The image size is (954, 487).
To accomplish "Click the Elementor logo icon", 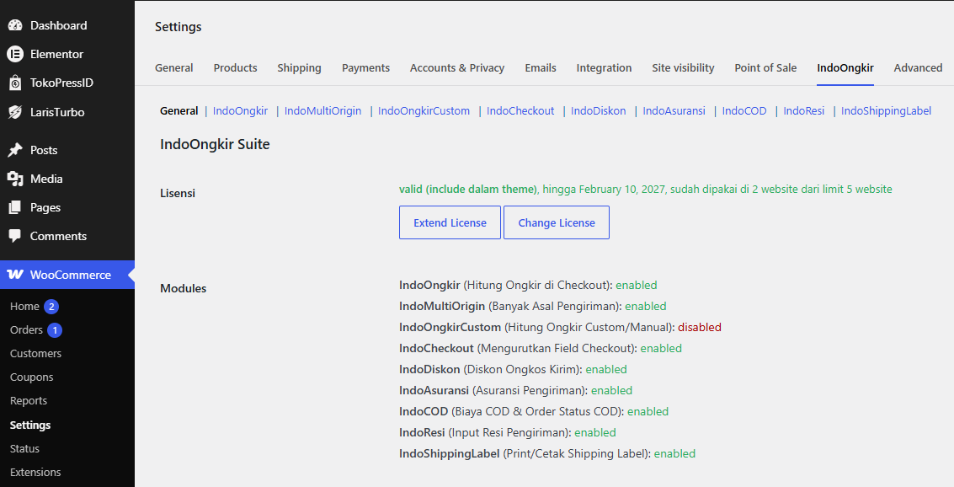I will (15, 54).
